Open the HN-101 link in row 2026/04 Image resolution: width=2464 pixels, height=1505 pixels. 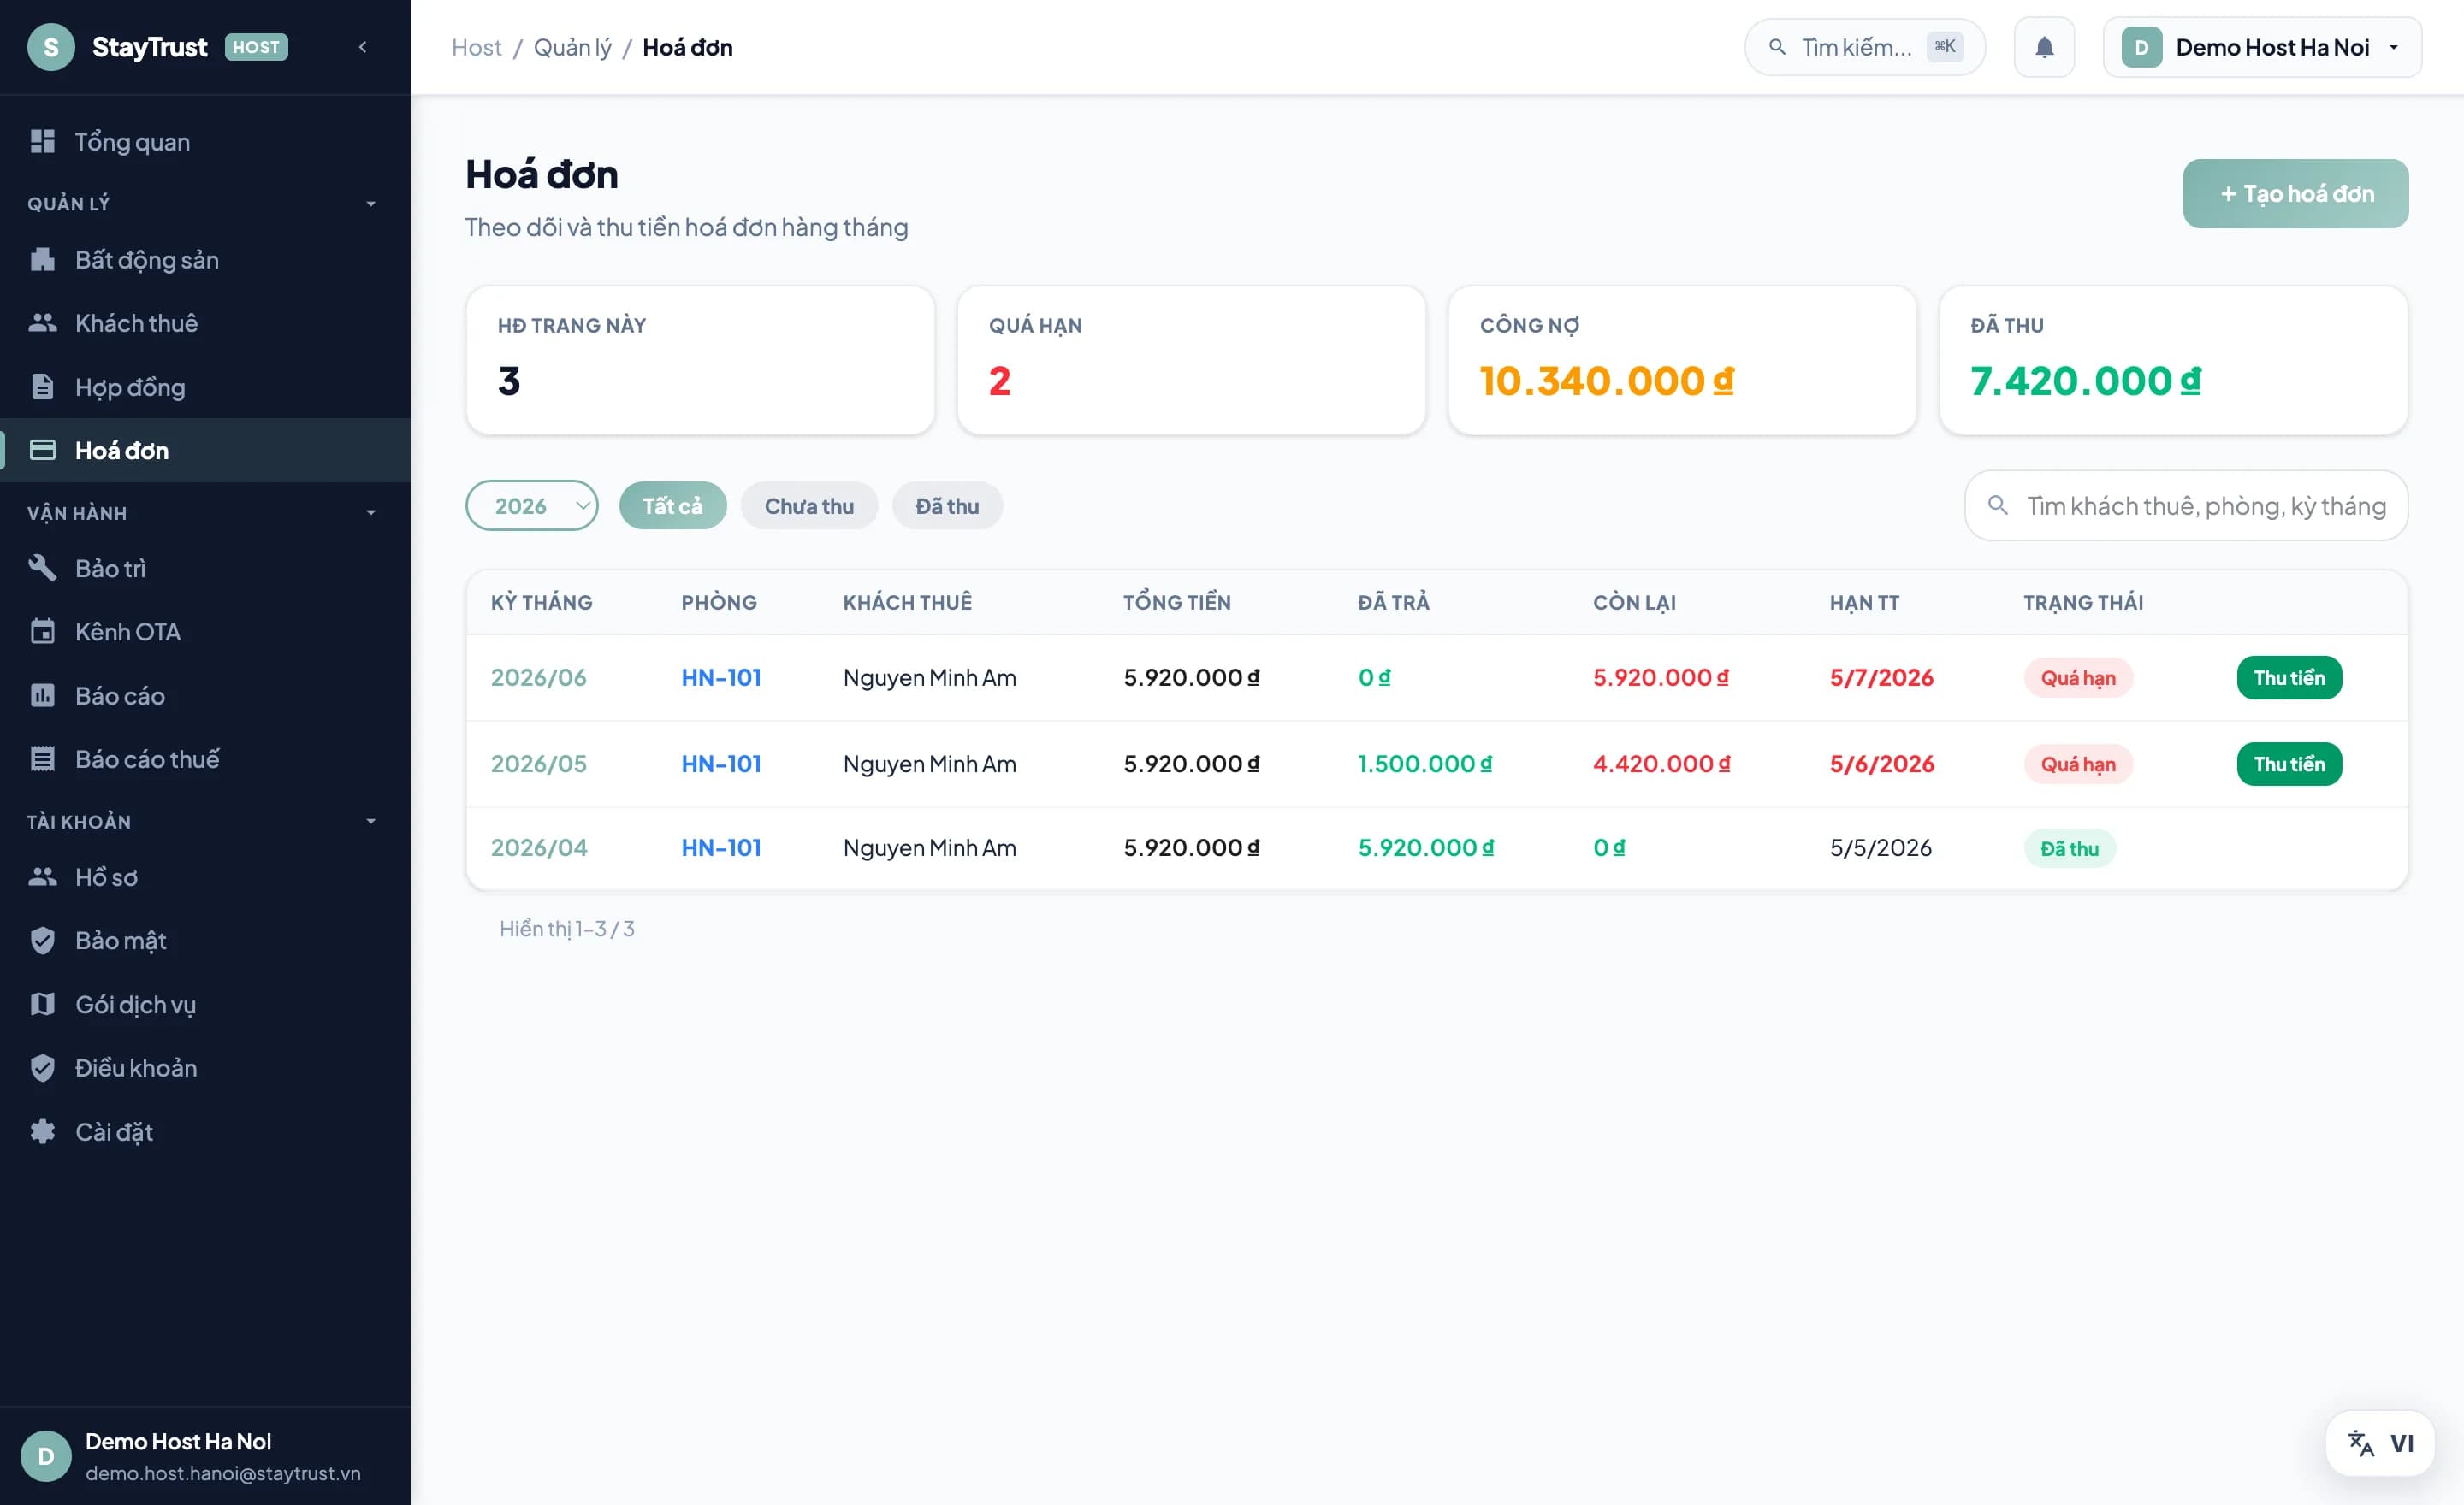click(721, 847)
